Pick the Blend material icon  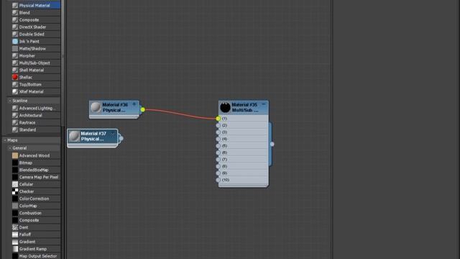point(15,13)
